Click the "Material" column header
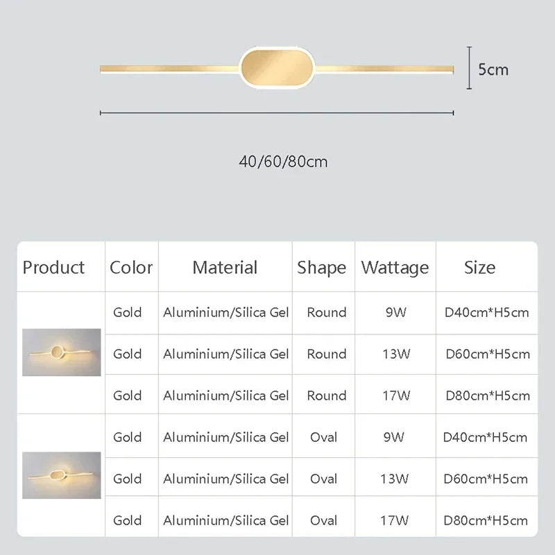The image size is (555, 555). tap(225, 267)
